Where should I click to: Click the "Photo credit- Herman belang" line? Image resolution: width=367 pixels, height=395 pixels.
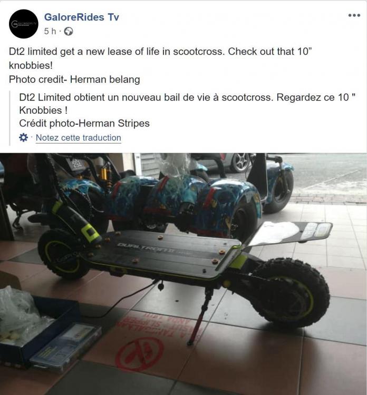pos(74,80)
